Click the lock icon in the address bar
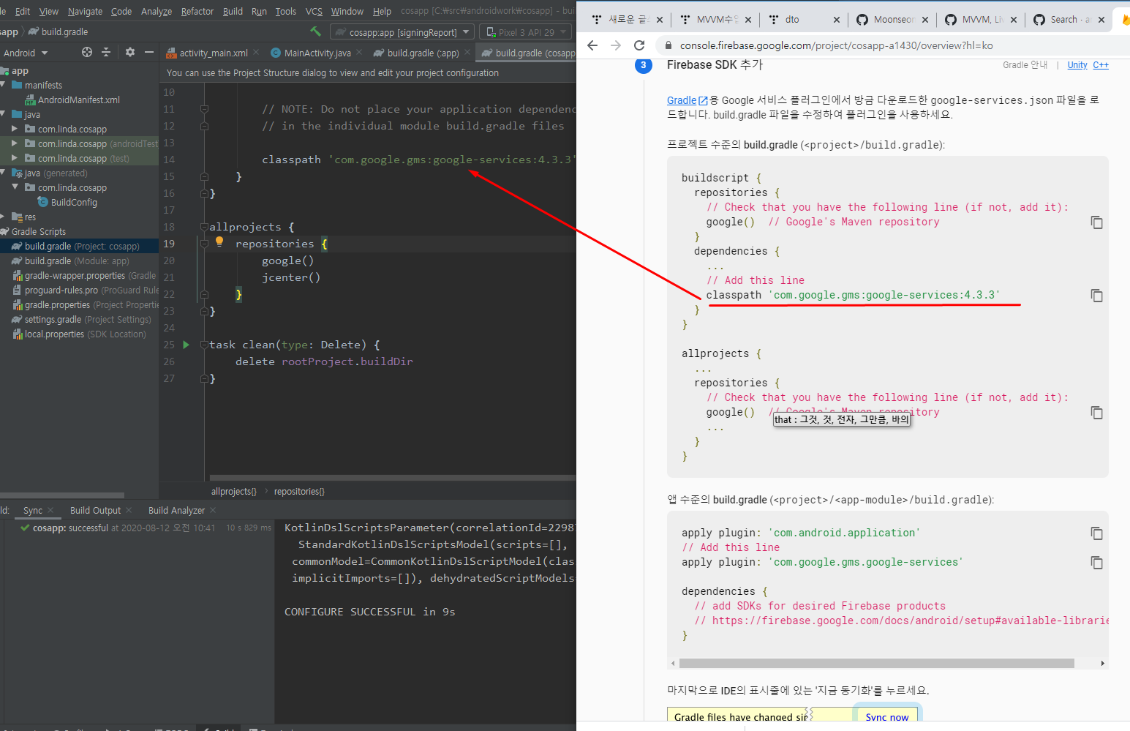1130x731 pixels. coord(668,45)
